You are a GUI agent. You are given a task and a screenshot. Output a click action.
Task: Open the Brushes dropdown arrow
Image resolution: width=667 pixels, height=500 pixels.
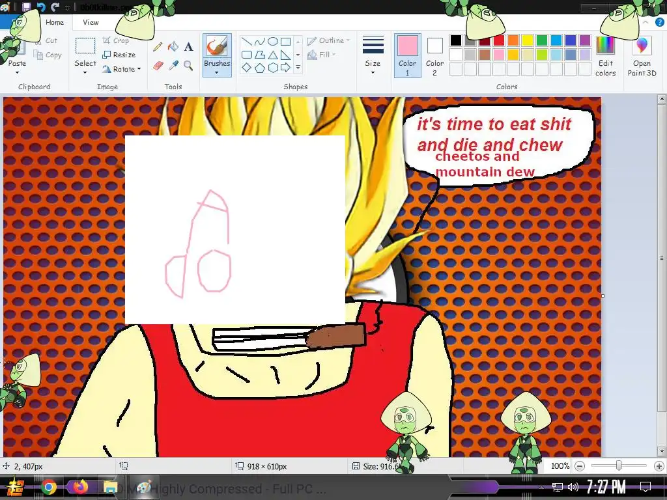click(217, 72)
